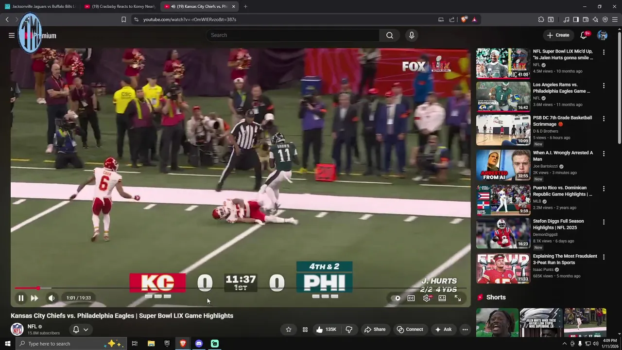Image resolution: width=622 pixels, height=350 pixels.
Task: Open Puerto Rico vs. Dominican Republic thumbnail
Action: (x=503, y=200)
